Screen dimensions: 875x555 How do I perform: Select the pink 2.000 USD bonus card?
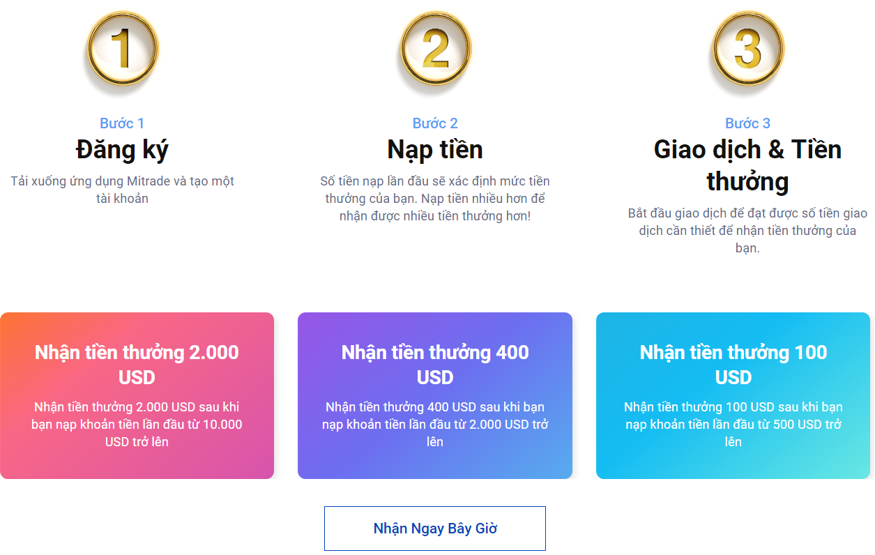137,395
